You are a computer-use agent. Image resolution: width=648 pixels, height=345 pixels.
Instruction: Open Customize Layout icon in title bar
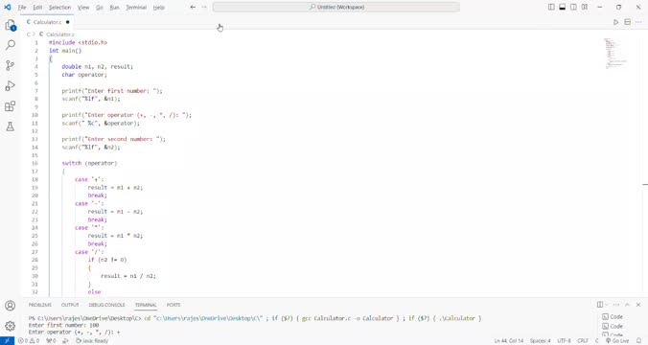tap(585, 7)
